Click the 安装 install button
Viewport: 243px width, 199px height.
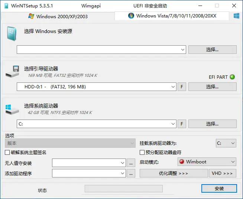[x=219, y=189]
